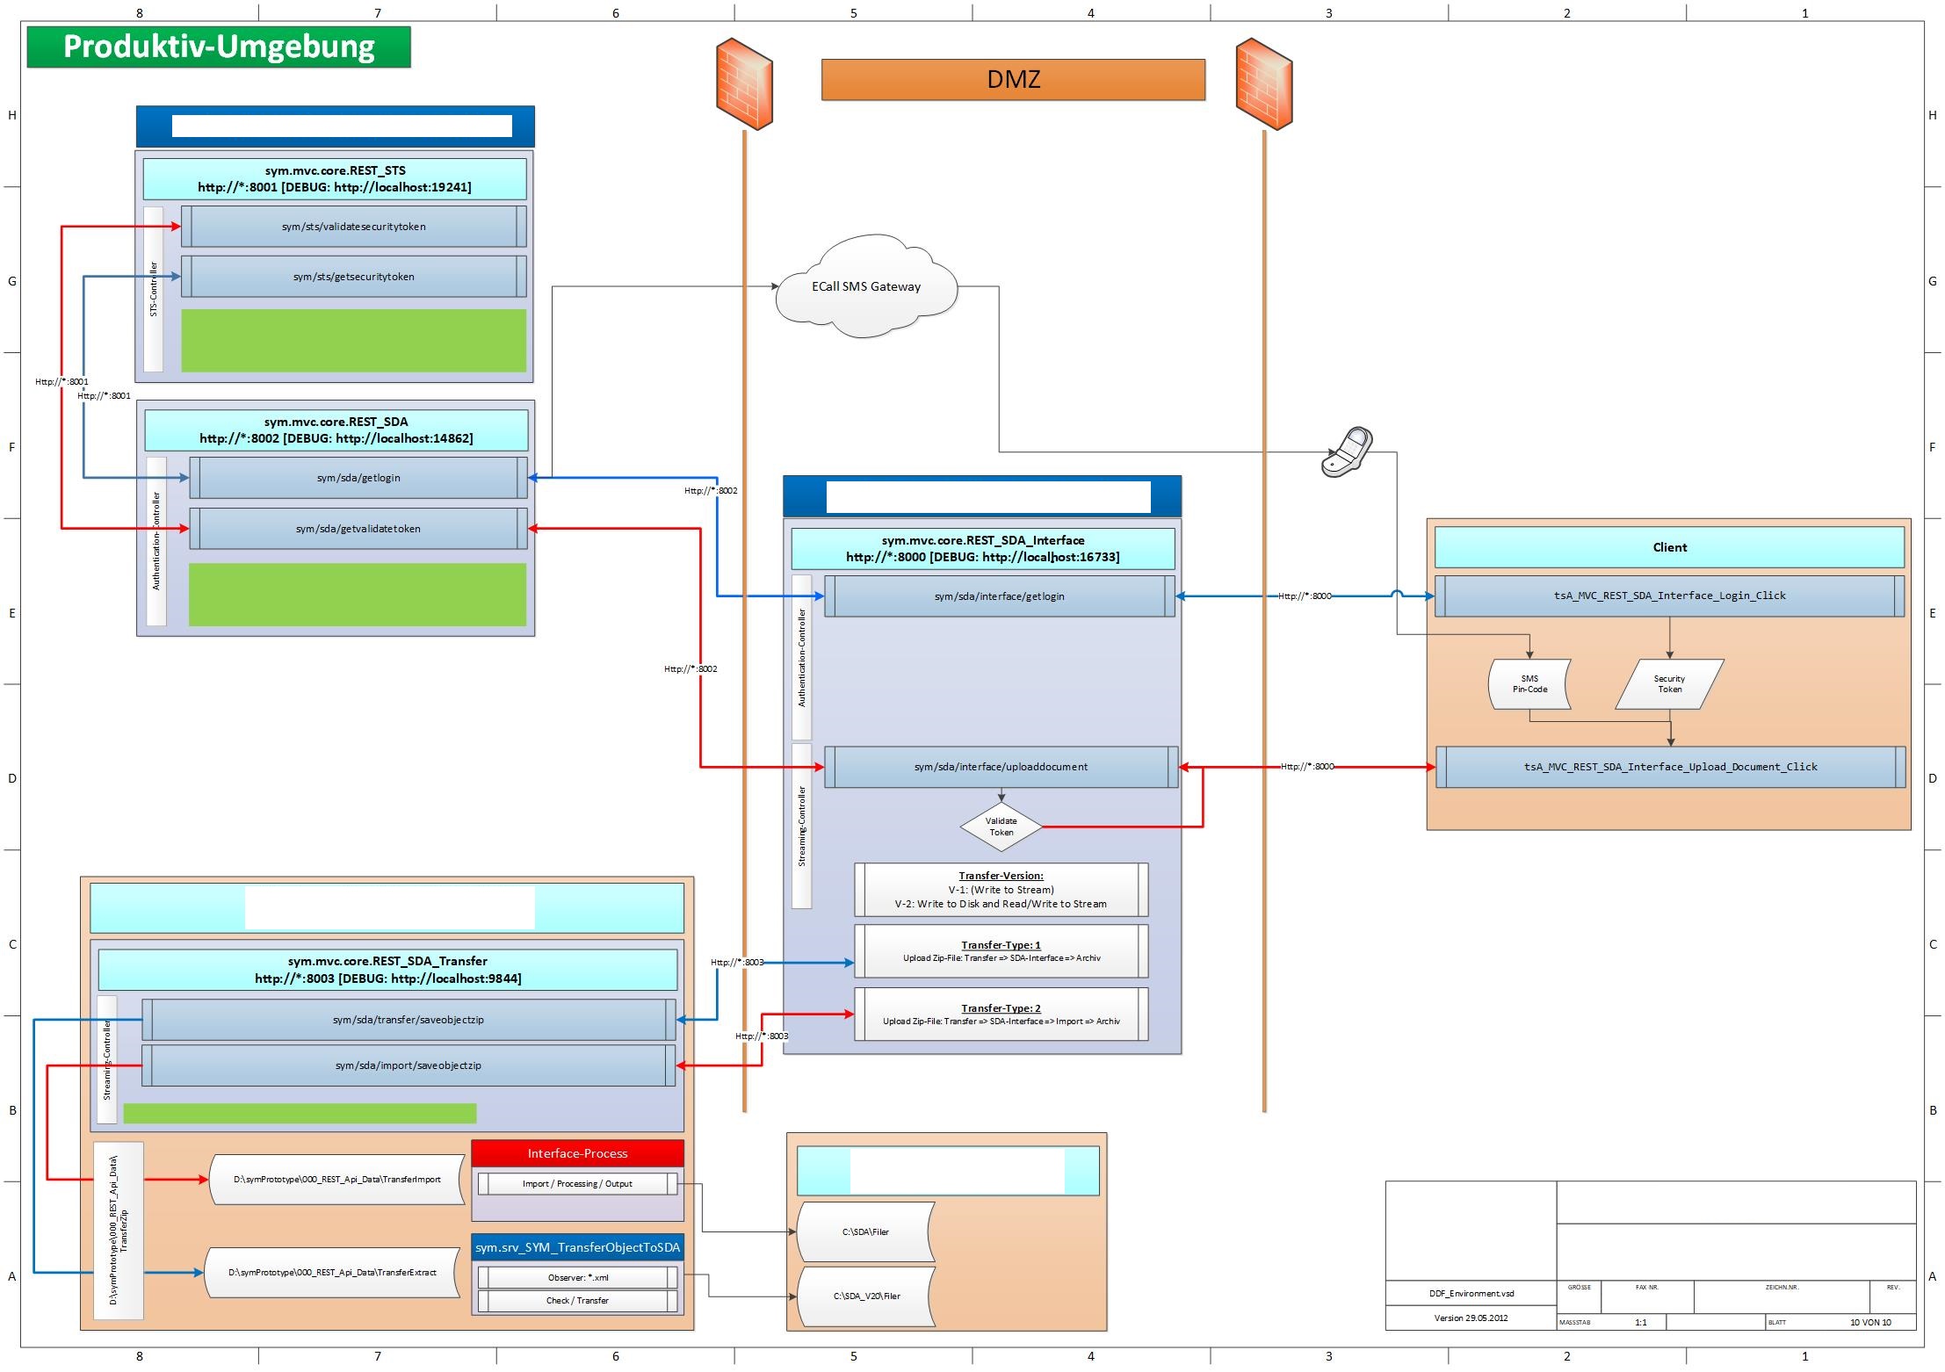1945x1372 pixels.
Task: Click the Client header box
Action: pyautogui.click(x=1670, y=547)
